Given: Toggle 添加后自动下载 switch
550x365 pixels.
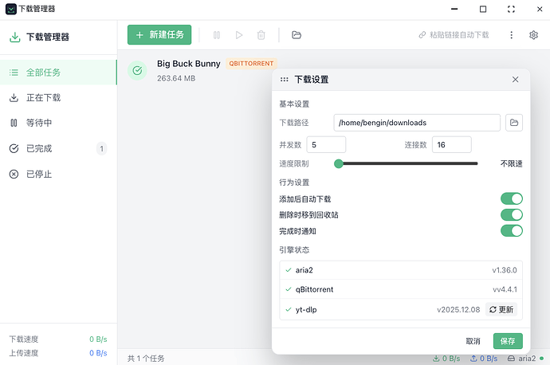Looking at the screenshot, I should [511, 198].
